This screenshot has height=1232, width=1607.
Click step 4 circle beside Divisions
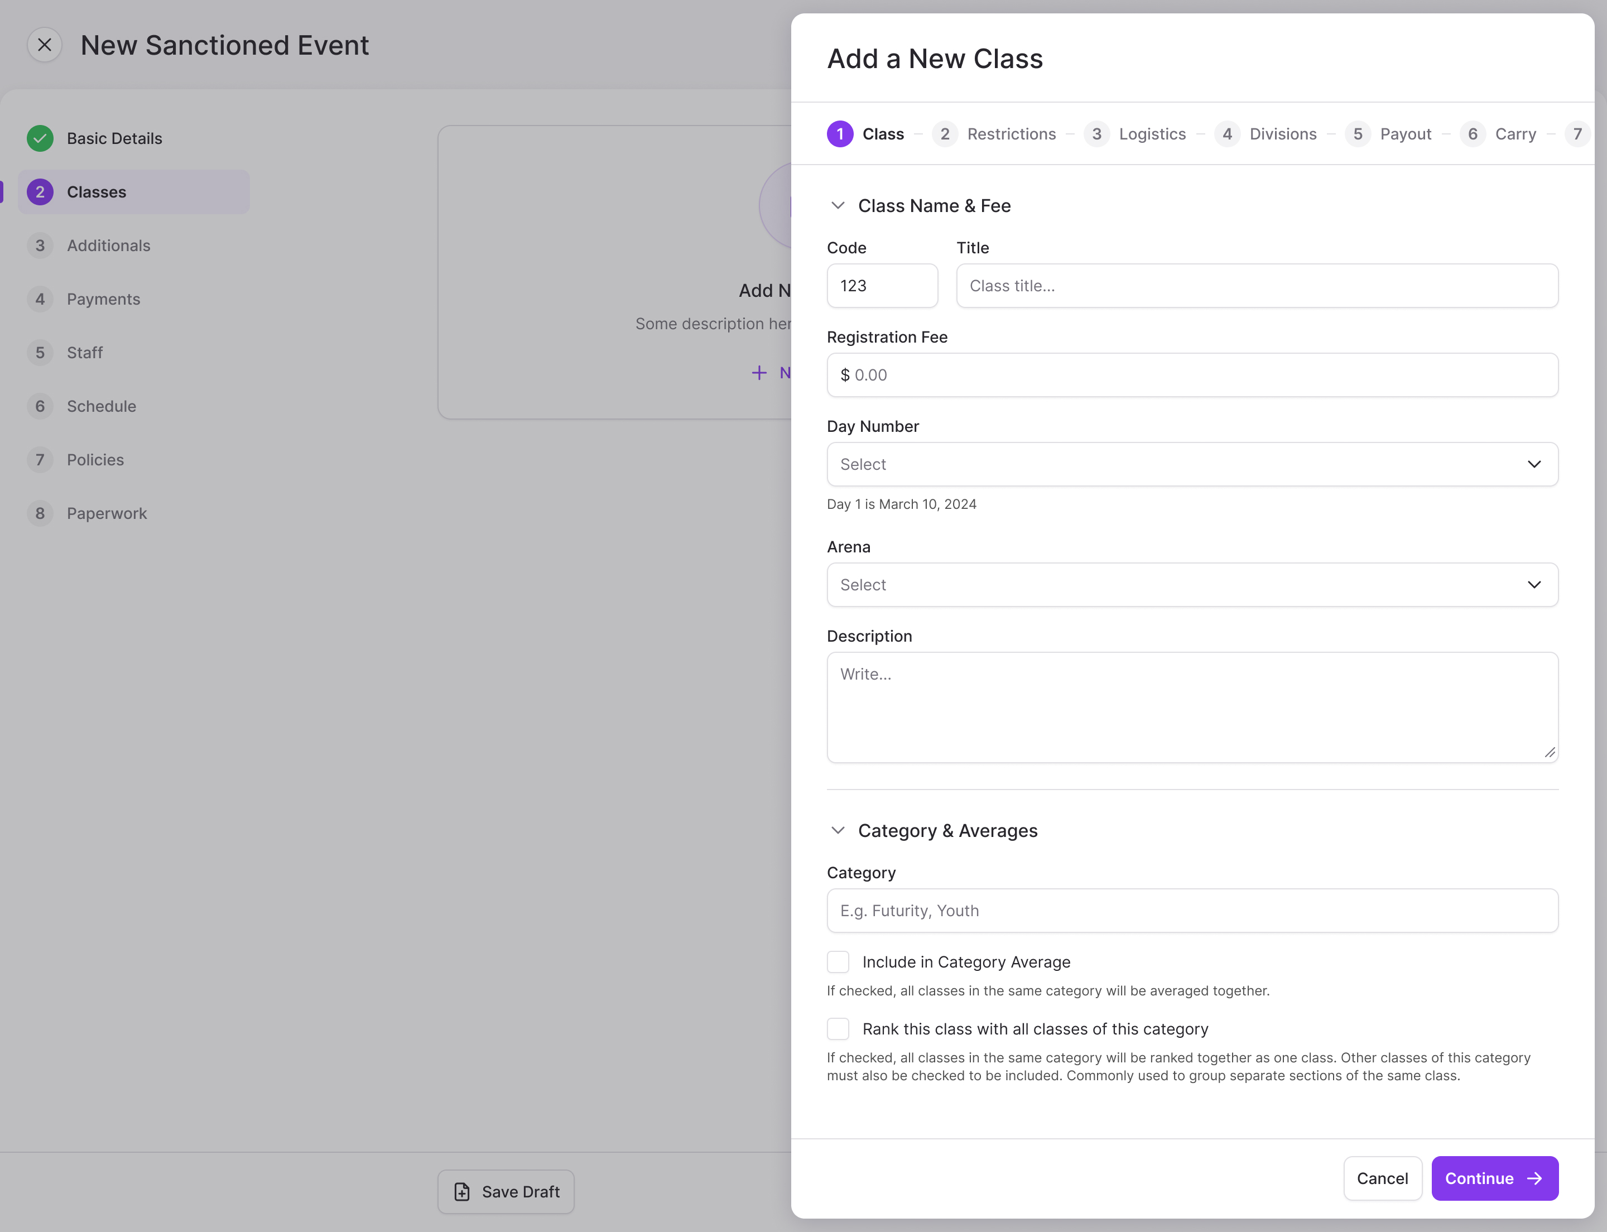pyautogui.click(x=1227, y=134)
